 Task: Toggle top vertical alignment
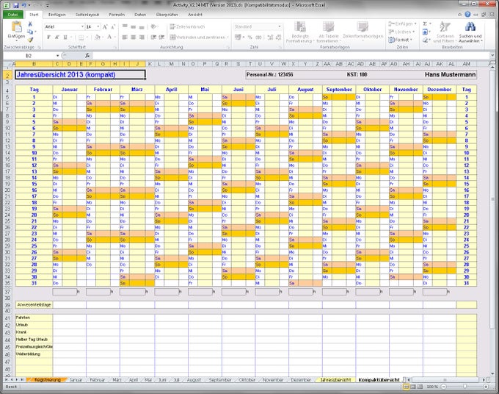pos(125,26)
